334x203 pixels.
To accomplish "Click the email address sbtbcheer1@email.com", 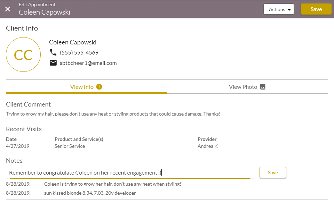I will [x=88, y=63].
